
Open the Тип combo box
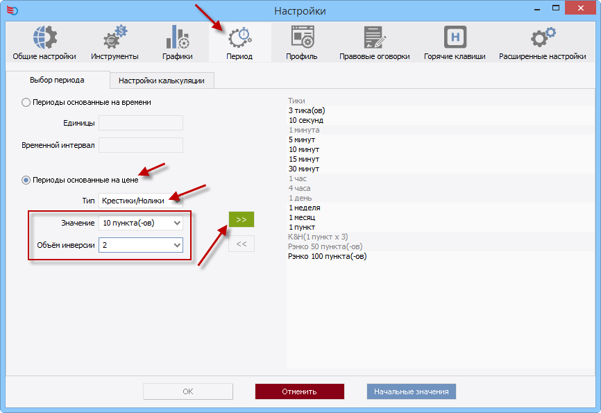point(140,201)
